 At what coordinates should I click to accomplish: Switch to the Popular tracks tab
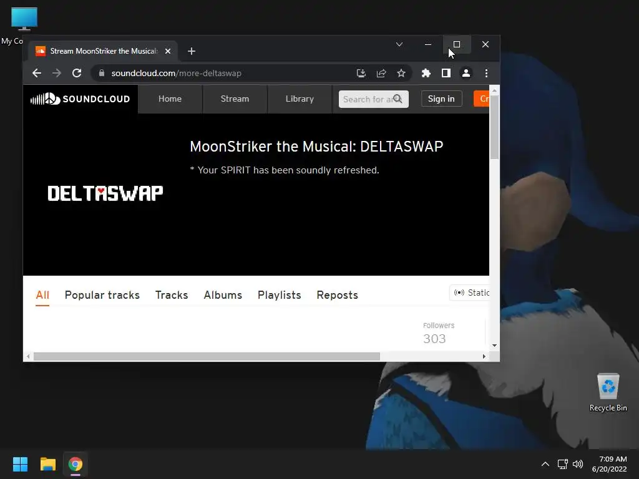tap(102, 295)
